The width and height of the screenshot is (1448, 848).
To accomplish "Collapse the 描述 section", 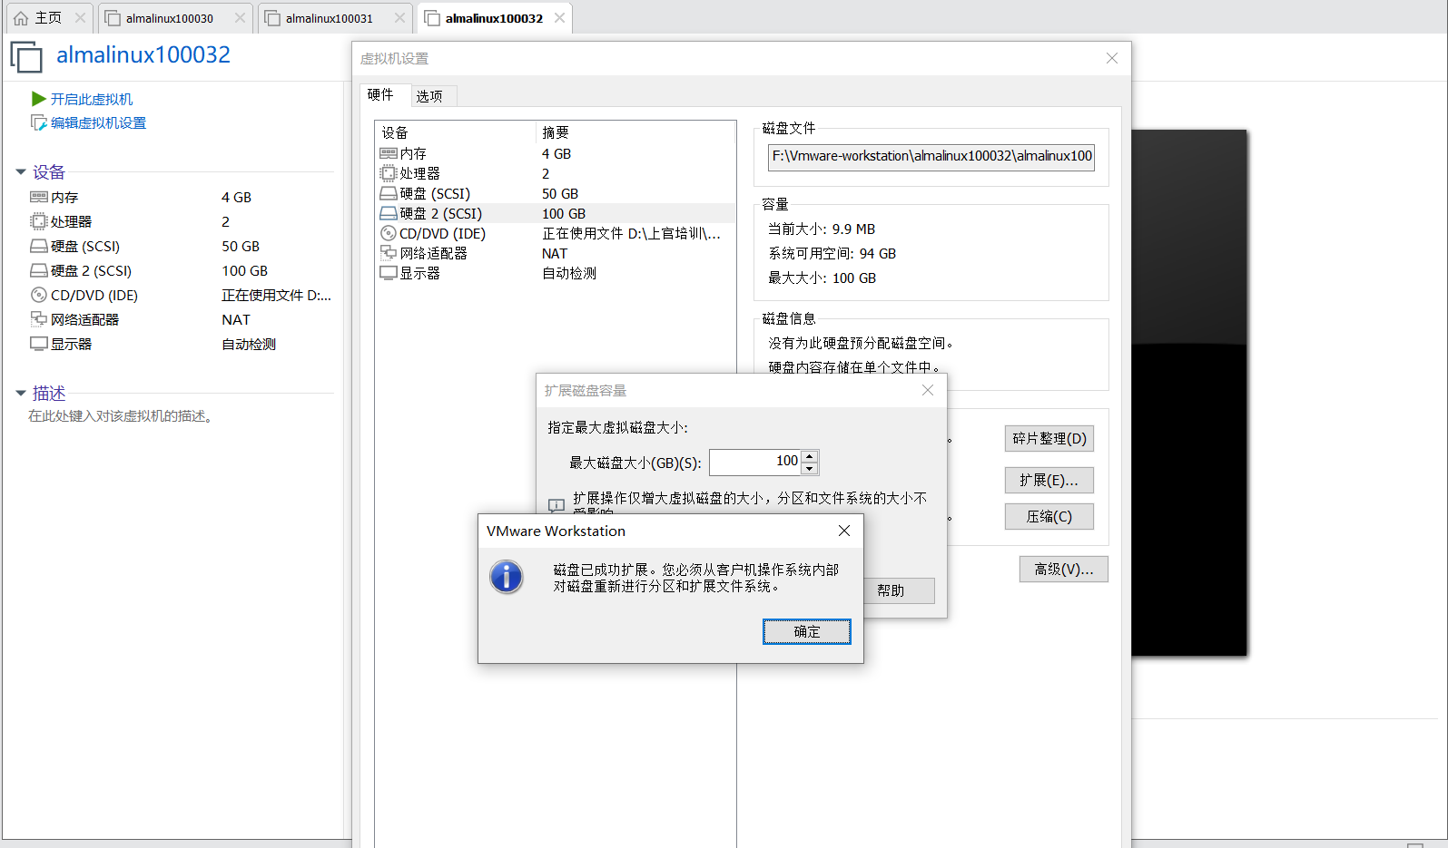I will click(x=21, y=394).
